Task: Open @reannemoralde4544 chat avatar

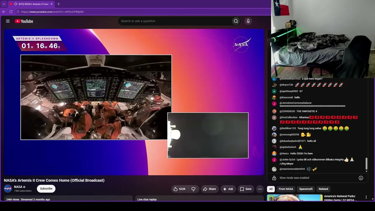Action: click(x=274, y=169)
